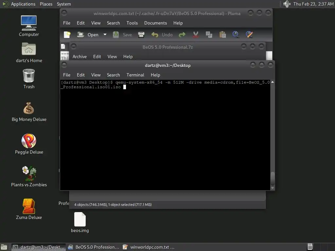This screenshot has width=335, height=251.
Task: Click the archive manager window menu button
Action: (73, 46)
